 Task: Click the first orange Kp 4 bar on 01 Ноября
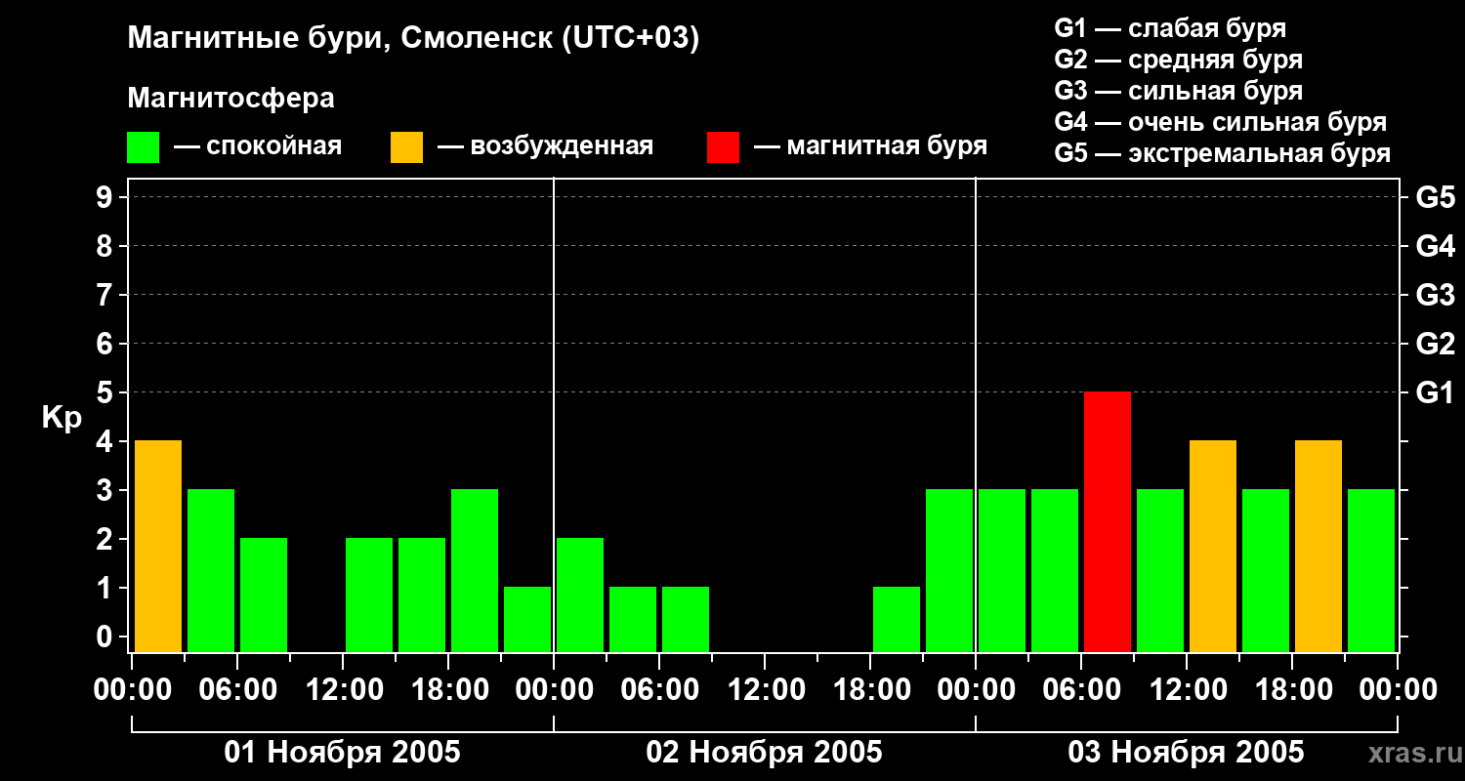point(158,547)
